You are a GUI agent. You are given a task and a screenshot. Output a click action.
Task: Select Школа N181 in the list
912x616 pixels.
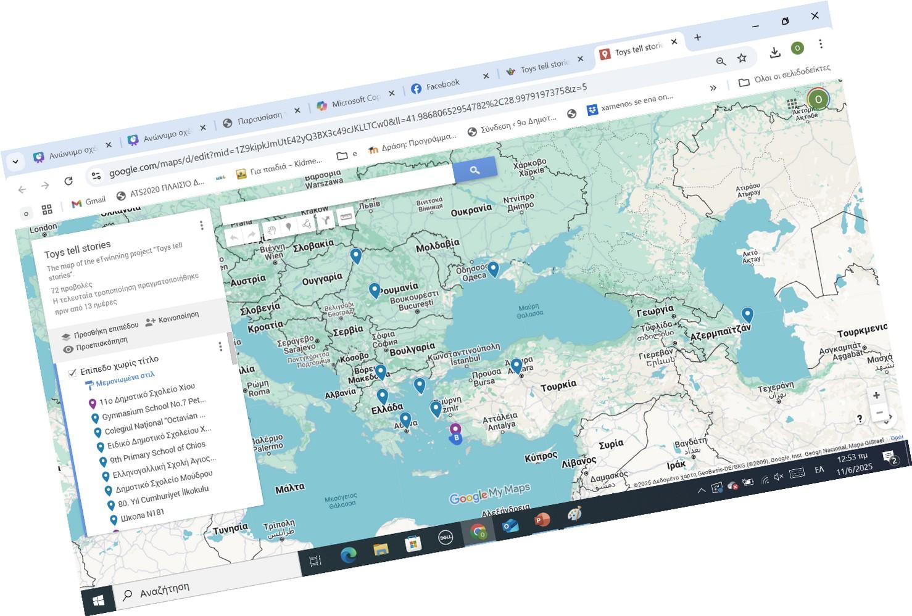[143, 514]
